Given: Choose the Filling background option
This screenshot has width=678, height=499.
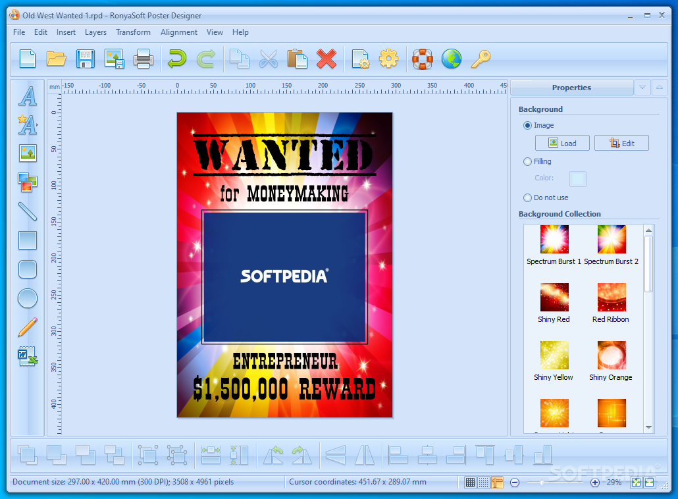Looking at the screenshot, I should pos(527,161).
